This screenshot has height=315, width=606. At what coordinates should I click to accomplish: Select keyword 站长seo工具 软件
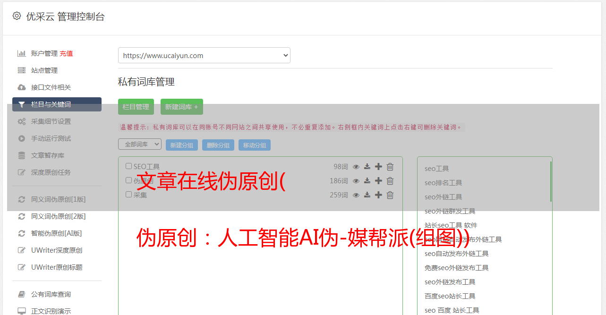[451, 225]
